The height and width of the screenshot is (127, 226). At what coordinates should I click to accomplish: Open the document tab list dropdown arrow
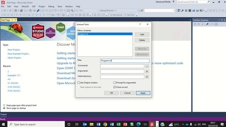coord(190,20)
